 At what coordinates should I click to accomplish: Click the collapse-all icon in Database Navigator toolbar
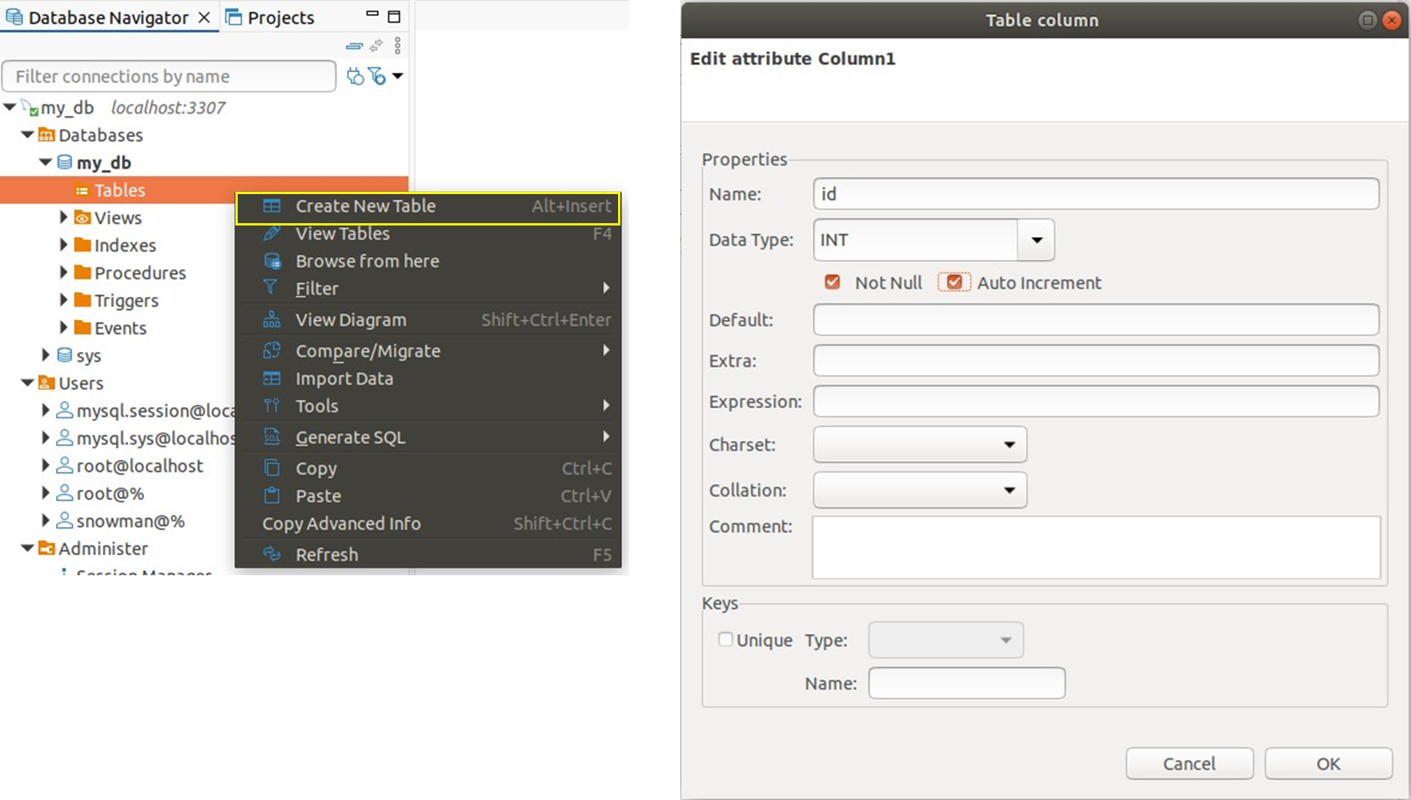point(354,46)
